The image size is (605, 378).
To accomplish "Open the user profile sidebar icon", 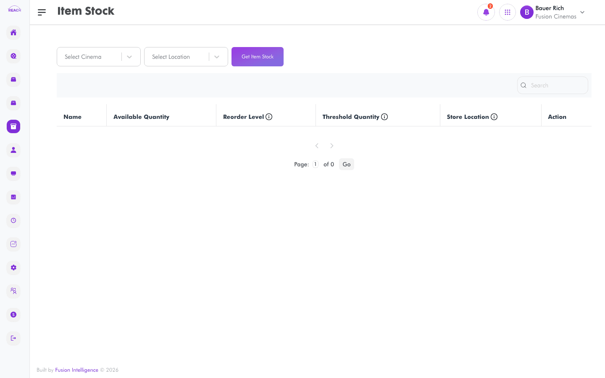I will 13,150.
